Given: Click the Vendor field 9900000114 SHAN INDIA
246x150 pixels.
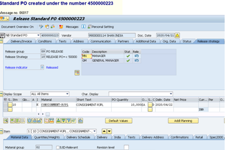Looking at the screenshot, I should point(112,35).
